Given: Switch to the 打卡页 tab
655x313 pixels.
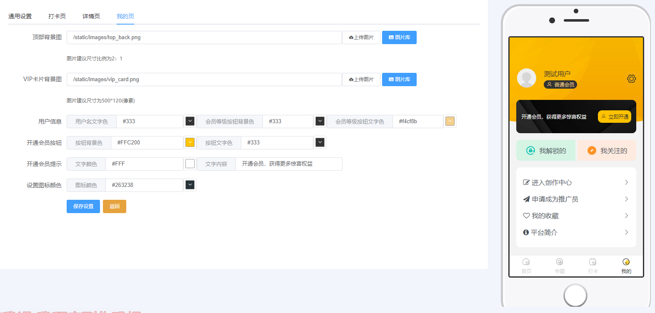Looking at the screenshot, I should [57, 16].
